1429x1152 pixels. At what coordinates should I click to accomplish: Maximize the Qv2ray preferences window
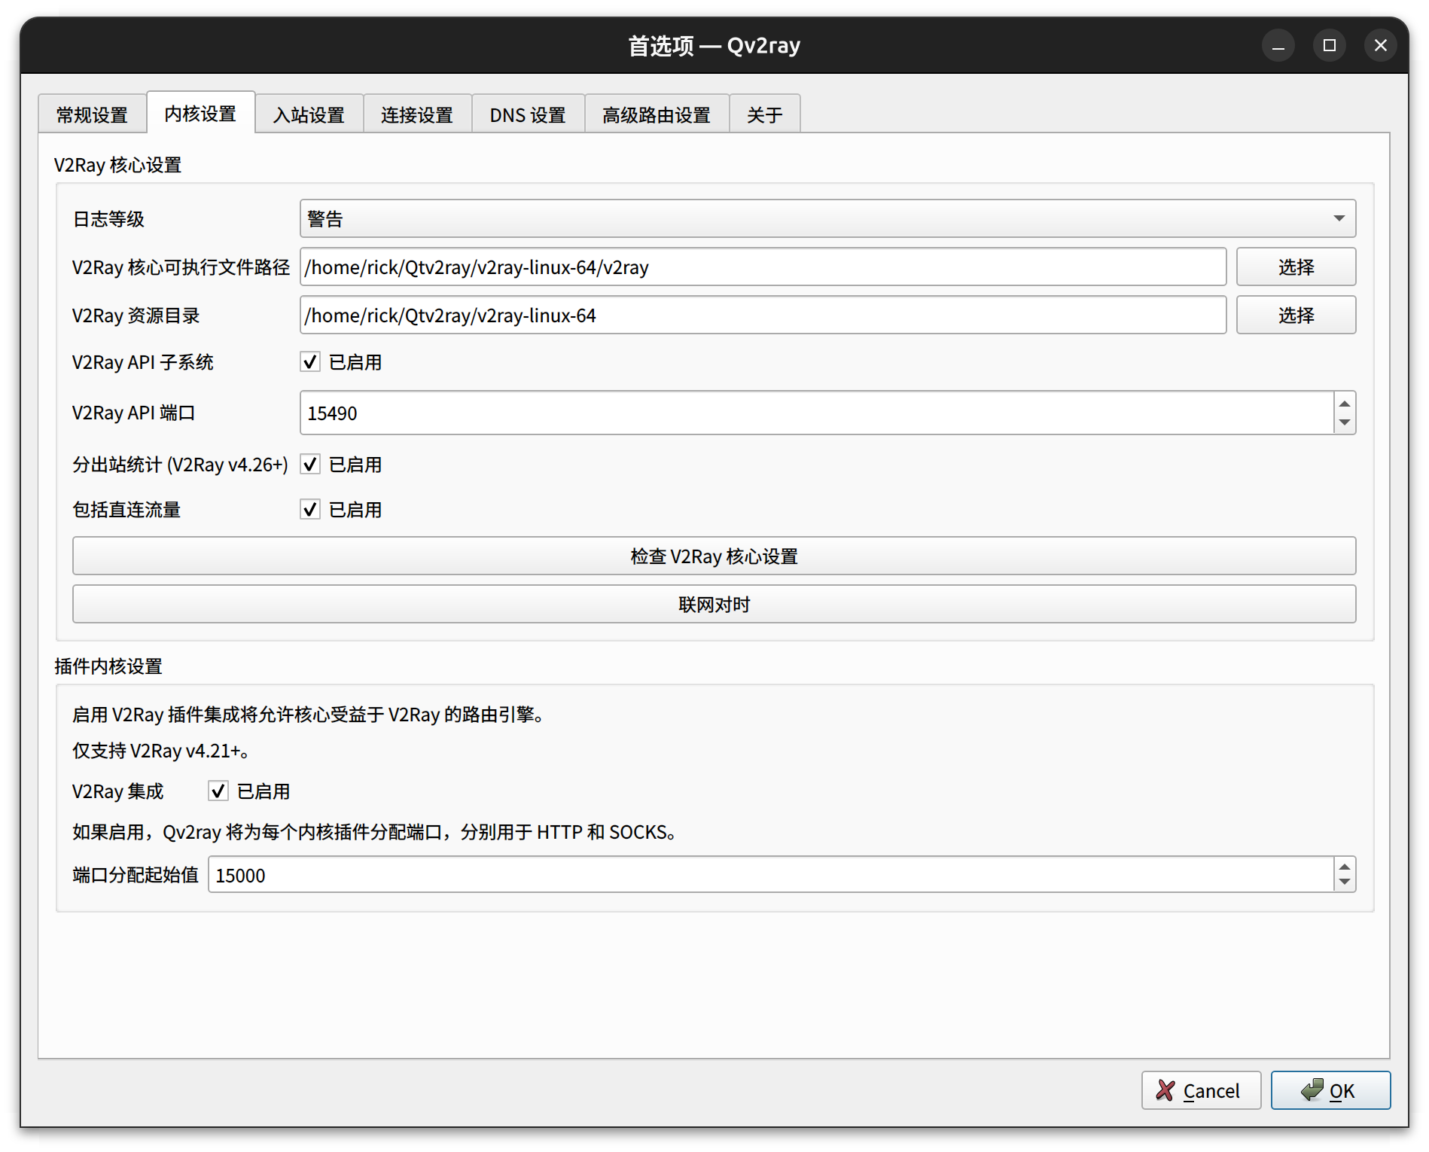point(1330,46)
